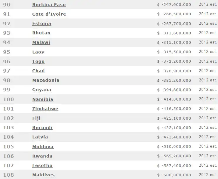Click the $ -600,000,000 value cell

174,175
